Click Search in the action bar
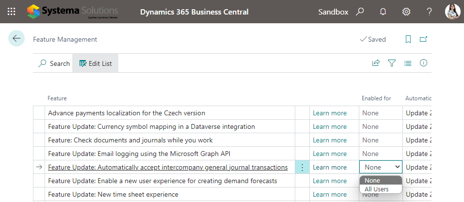 pos(54,63)
